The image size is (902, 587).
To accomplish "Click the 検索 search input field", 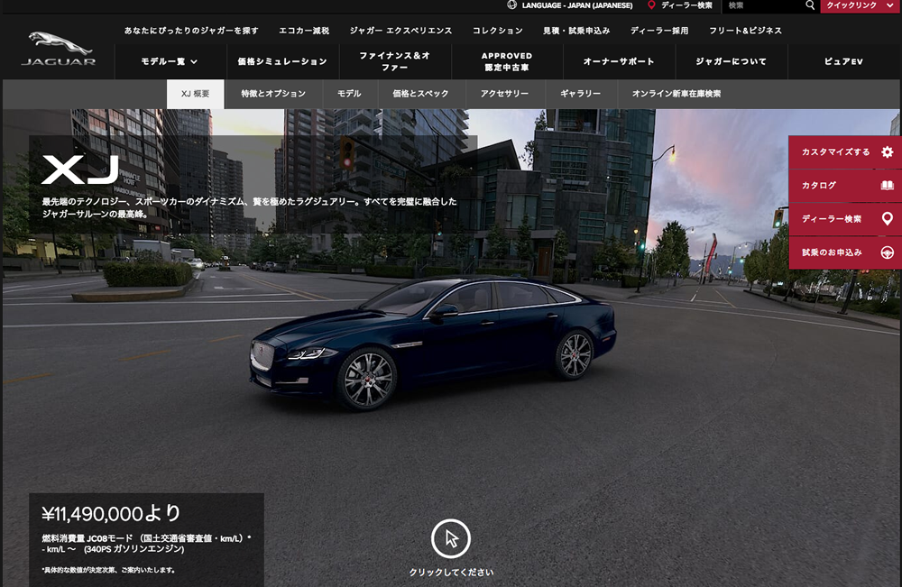I will click(763, 5).
